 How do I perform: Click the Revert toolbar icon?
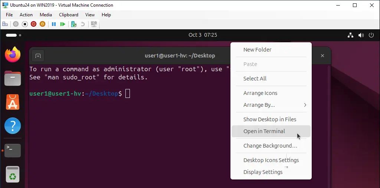(83, 24)
